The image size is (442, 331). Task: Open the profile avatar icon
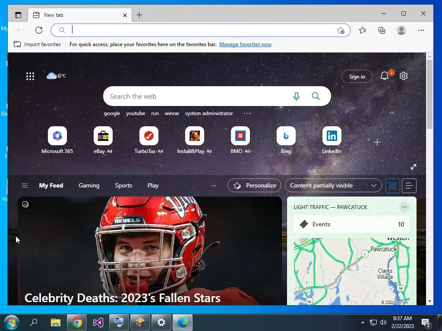point(401,30)
